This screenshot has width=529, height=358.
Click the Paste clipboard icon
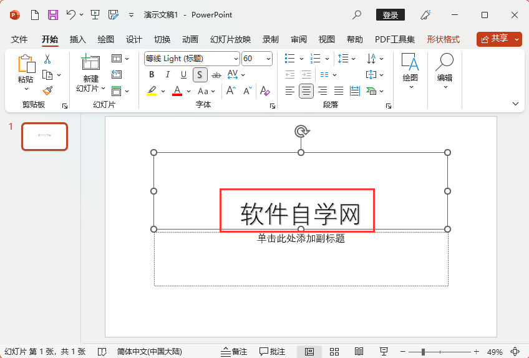click(26, 64)
